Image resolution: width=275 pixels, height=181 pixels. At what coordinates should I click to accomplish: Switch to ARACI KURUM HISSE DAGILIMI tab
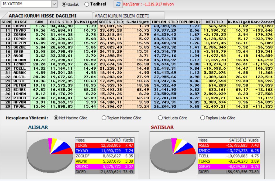(43, 16)
